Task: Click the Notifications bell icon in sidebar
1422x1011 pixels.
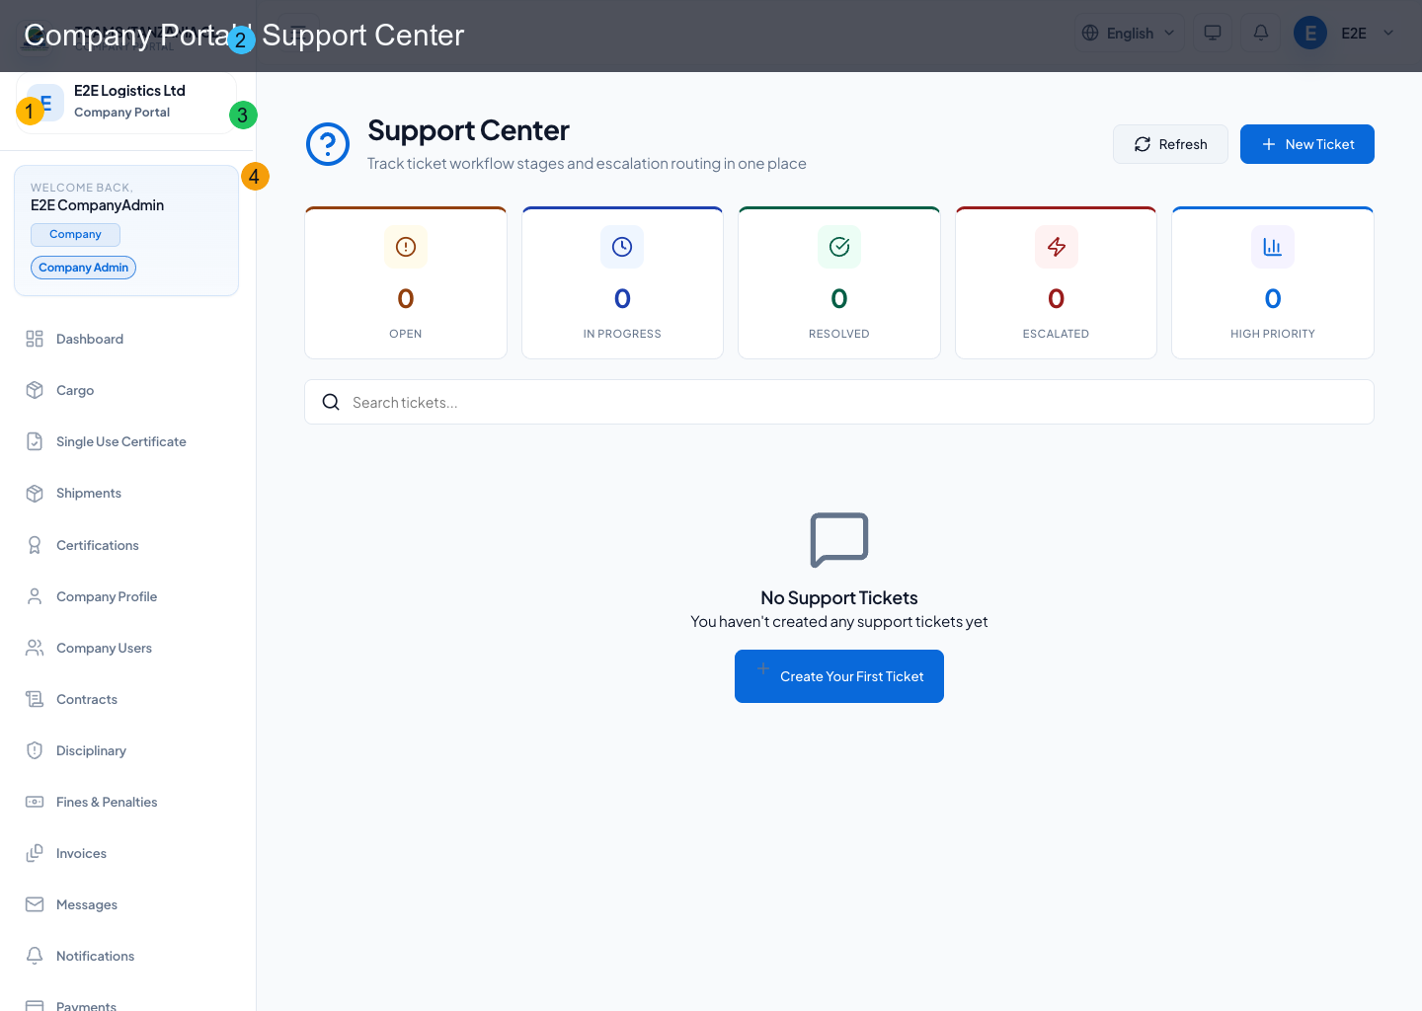Action: point(35,956)
